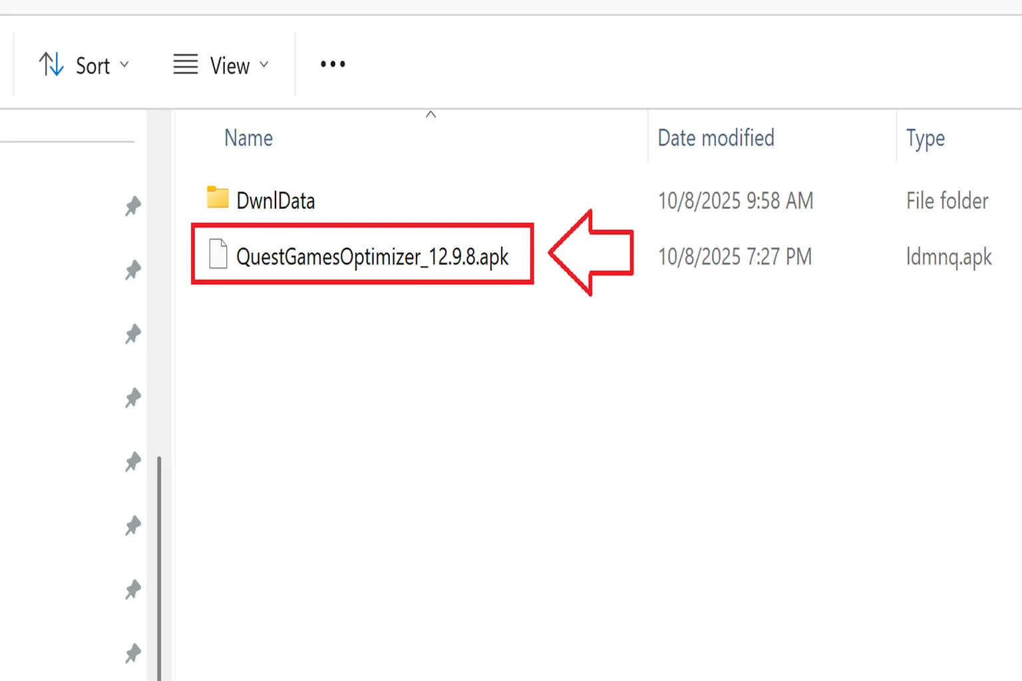Image resolution: width=1022 pixels, height=681 pixels.
Task: Sort files by Name column header
Action: [249, 138]
